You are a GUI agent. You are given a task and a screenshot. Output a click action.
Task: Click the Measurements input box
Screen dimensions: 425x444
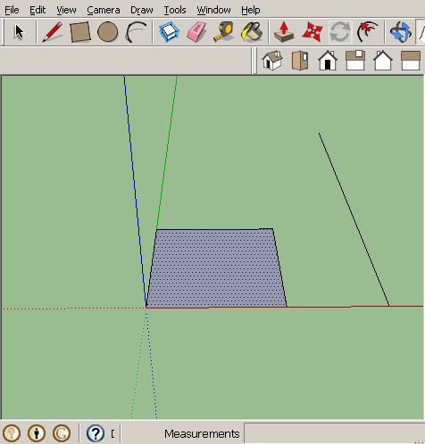pyautogui.click(x=334, y=433)
